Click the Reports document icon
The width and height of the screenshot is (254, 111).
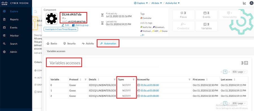tap(4, 19)
